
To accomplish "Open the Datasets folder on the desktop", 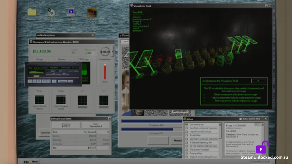I will coord(32,12).
